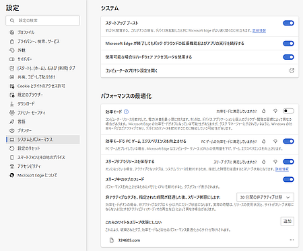Click the アクセシビリティ accessibility icon

(12, 166)
